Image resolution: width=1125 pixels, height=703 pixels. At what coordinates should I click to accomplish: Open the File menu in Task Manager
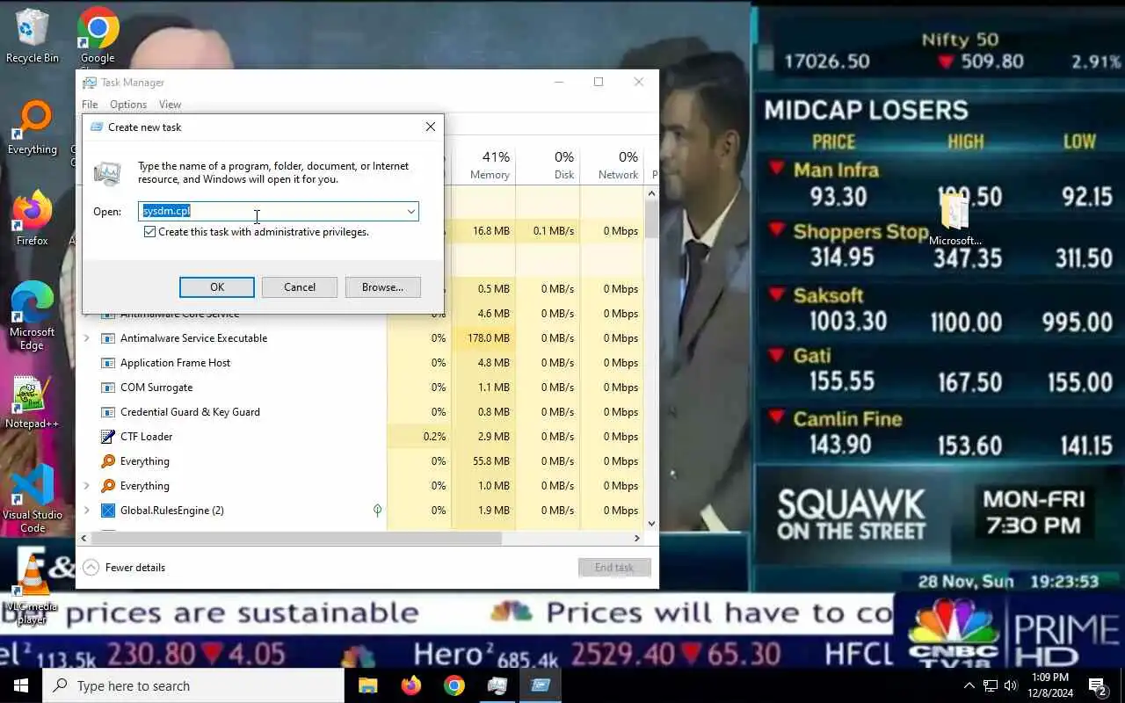click(x=90, y=105)
